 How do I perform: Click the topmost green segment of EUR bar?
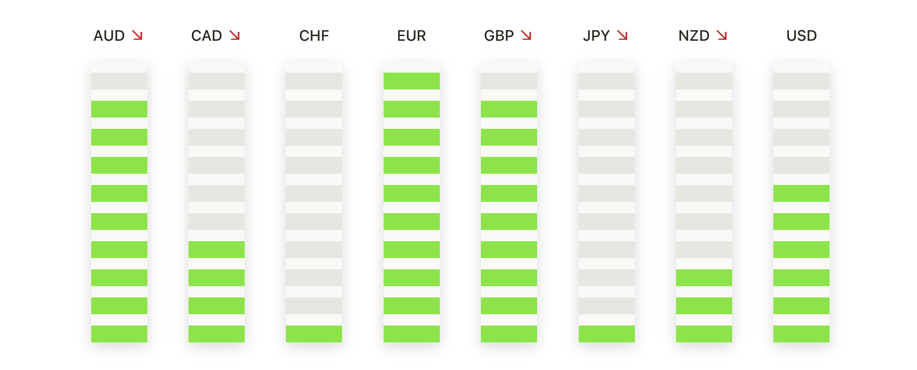tap(411, 81)
